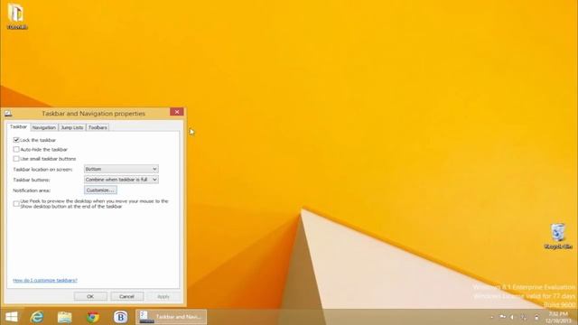The image size is (578, 325).
Task: Open the Windows Start button
Action: (x=12, y=317)
